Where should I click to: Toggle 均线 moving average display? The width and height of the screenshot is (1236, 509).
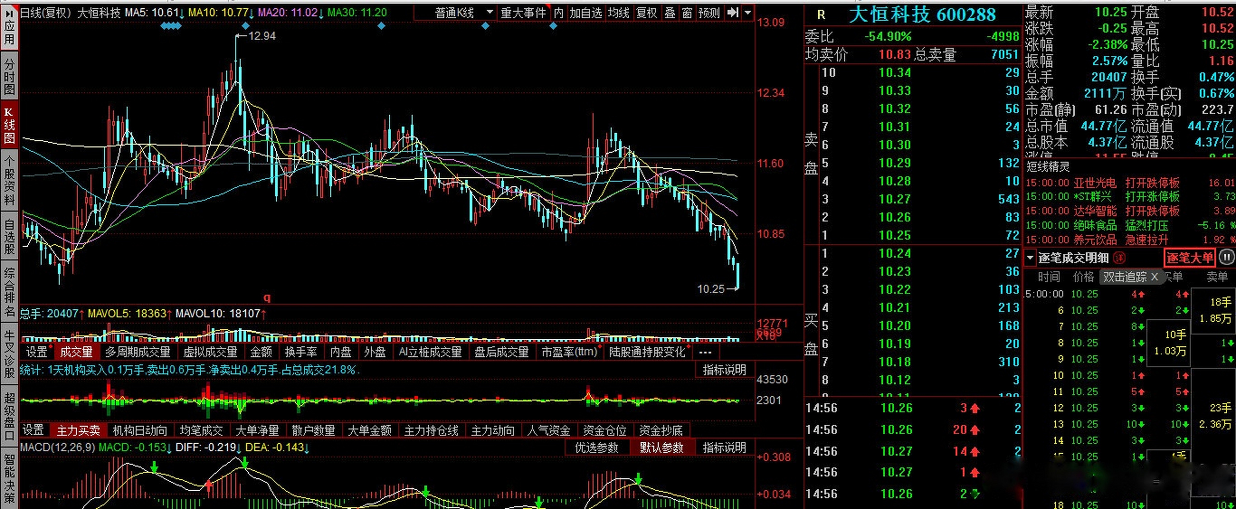[618, 13]
